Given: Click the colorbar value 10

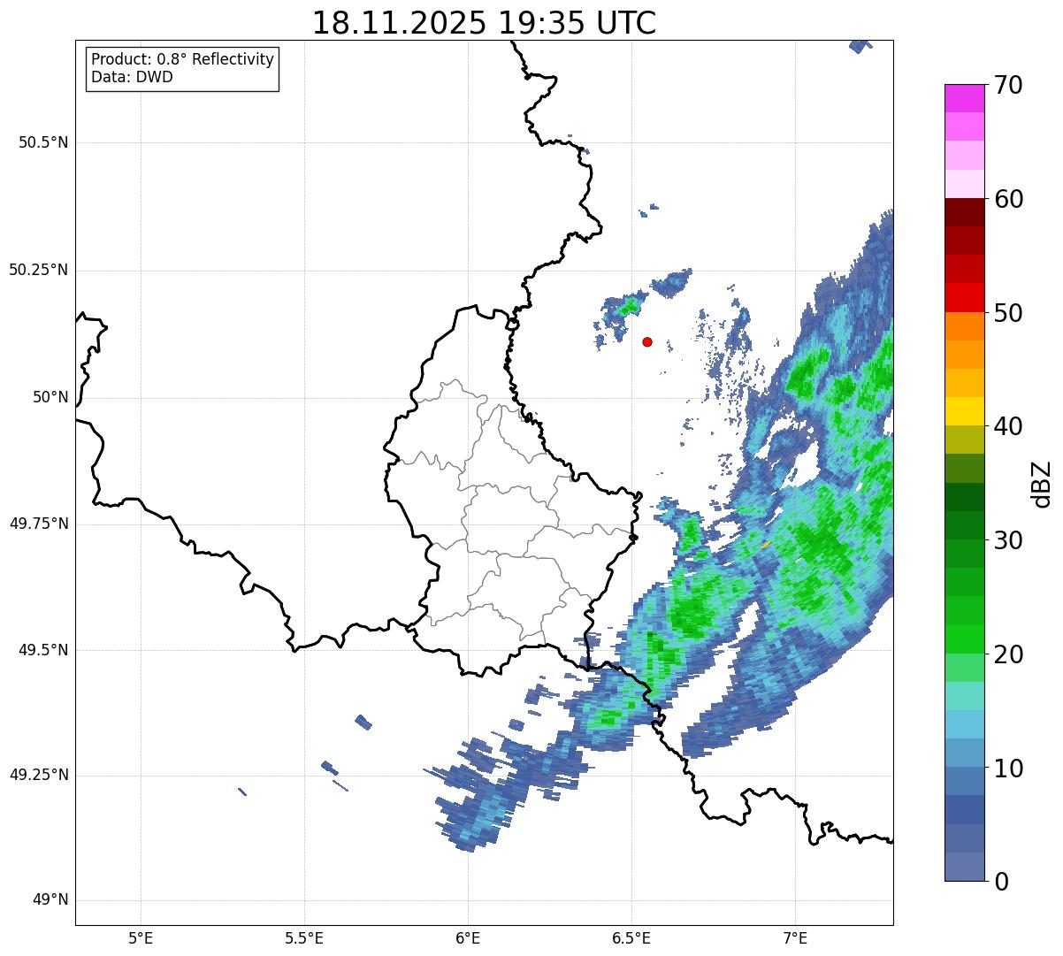Looking at the screenshot, I should (x=1008, y=768).
